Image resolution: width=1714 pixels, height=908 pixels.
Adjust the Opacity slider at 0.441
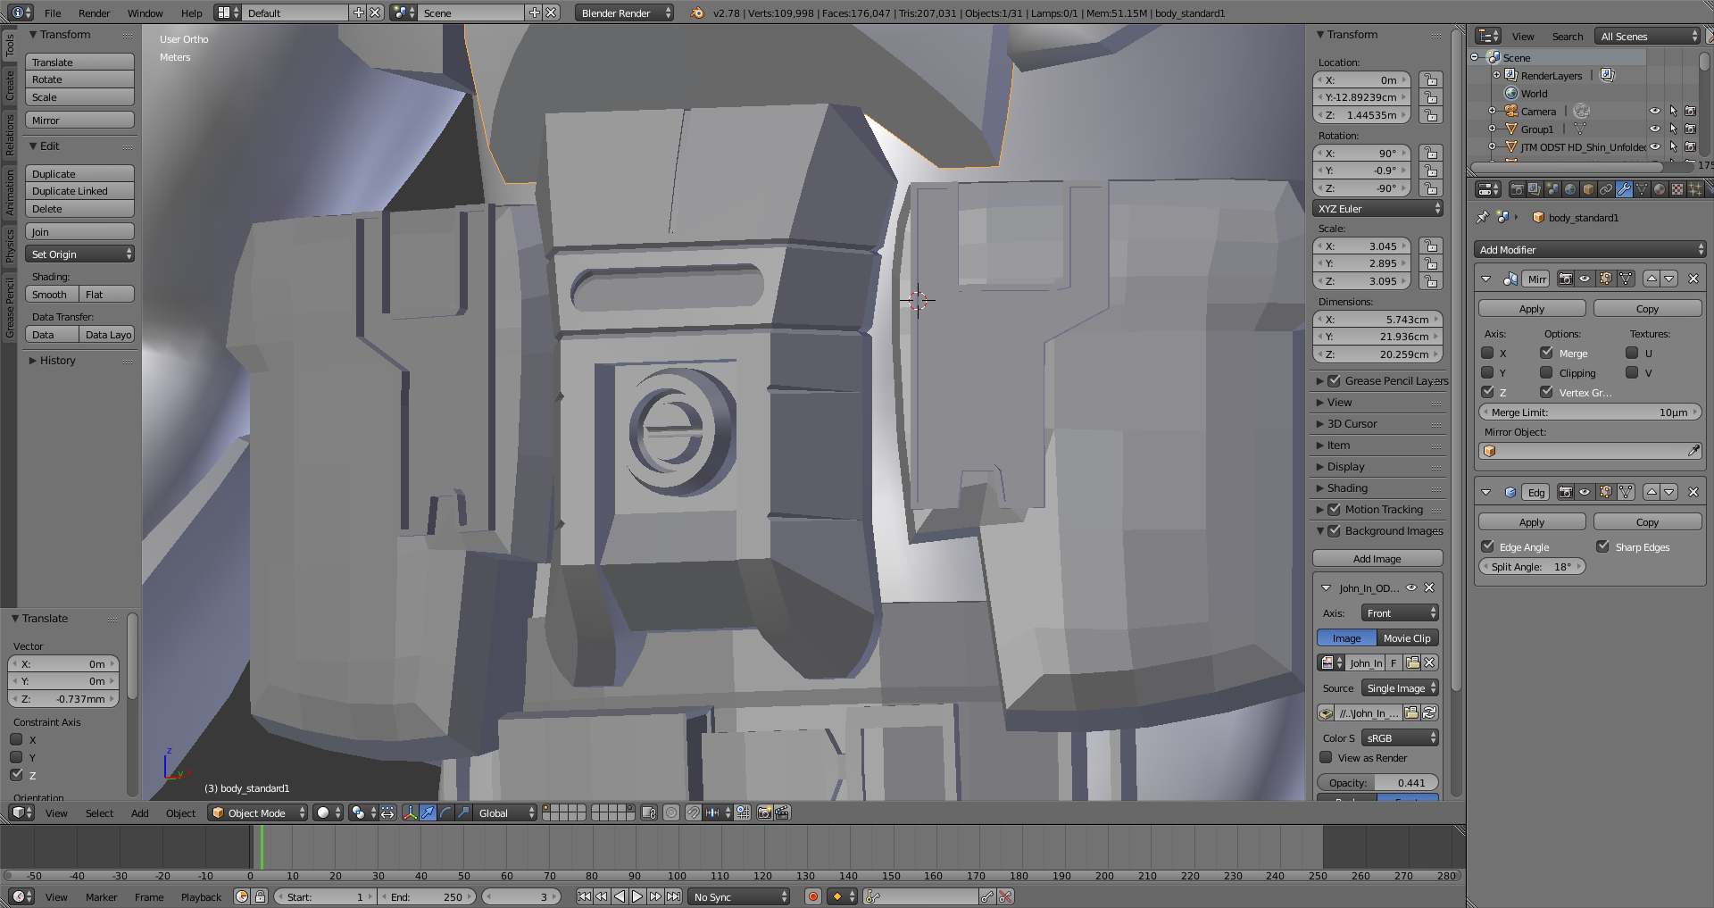pos(1377,782)
